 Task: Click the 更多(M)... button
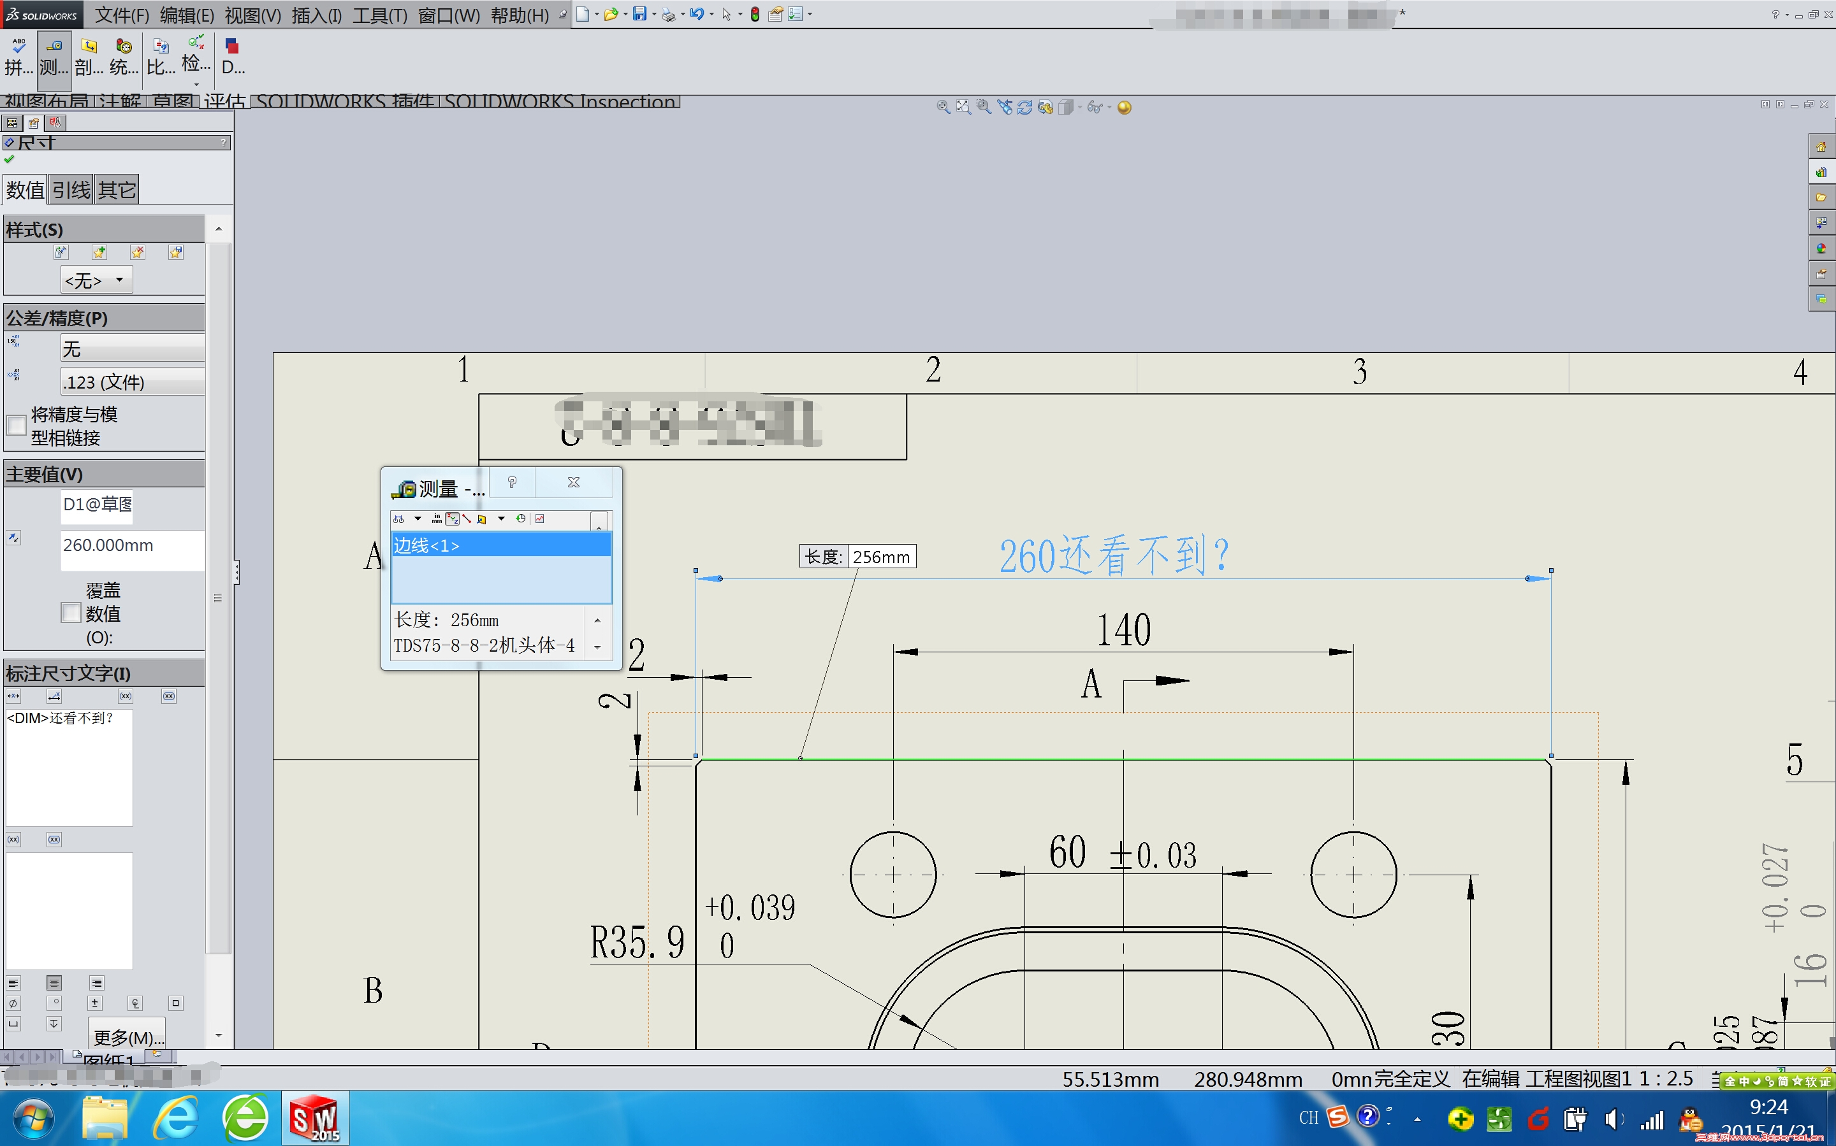127,1036
